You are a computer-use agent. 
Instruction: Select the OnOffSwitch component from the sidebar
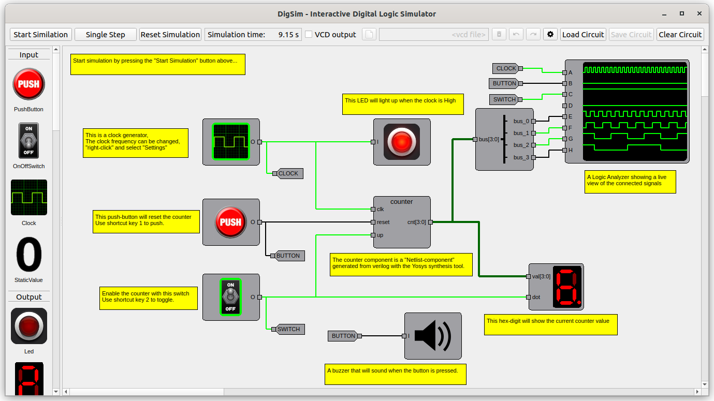pos(28,141)
